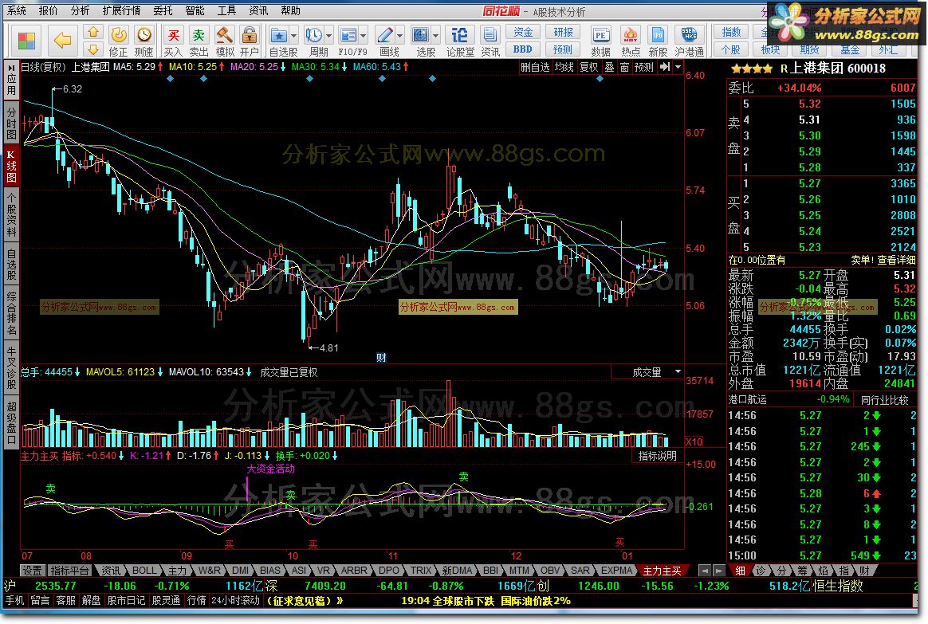Click the scrolling news headline 全球股市下跌

point(486,600)
